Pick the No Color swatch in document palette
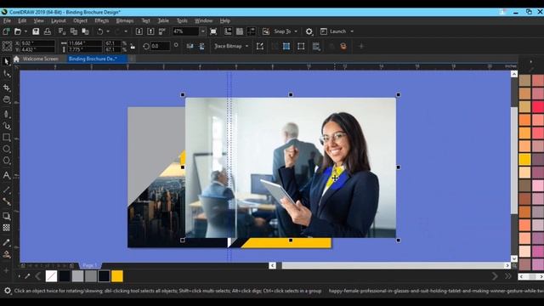 pyautogui.click(x=51, y=276)
